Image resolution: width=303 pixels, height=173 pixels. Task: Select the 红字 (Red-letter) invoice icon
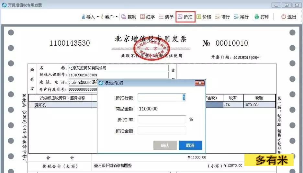click(147, 17)
